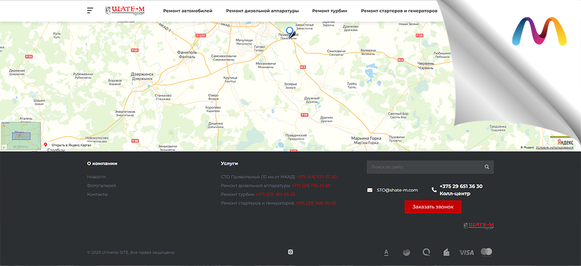Open the map via Открыть в Яндекс.Картах
The width and height of the screenshot is (581, 266).
point(71,145)
